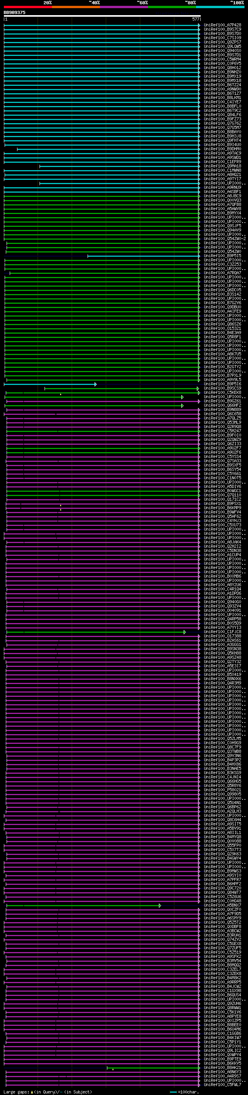Screen dimensions: 248x1095
Task: Select hit label UniRef100_C5M247
Action: (222, 431)
